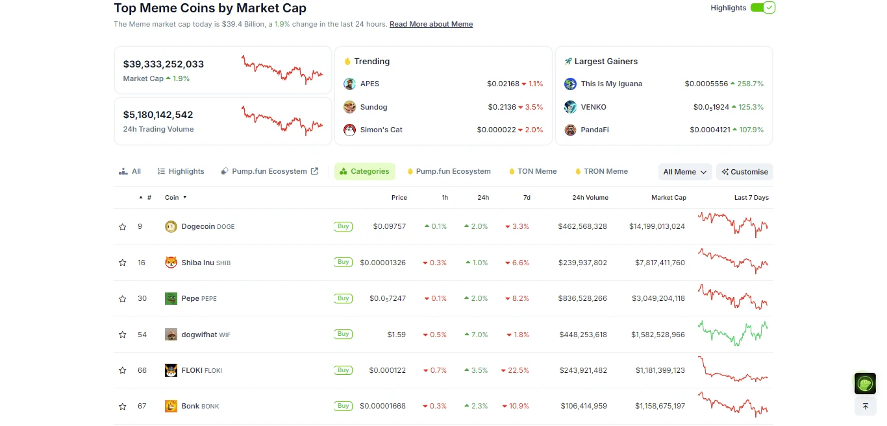Viewport: 887px width, 426px height.
Task: Click Buy in the Bonk row
Action: (344, 406)
